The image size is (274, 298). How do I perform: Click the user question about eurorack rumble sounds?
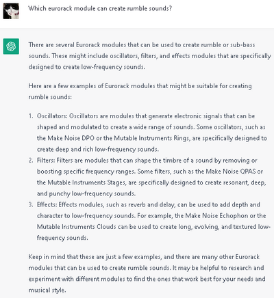100,8
